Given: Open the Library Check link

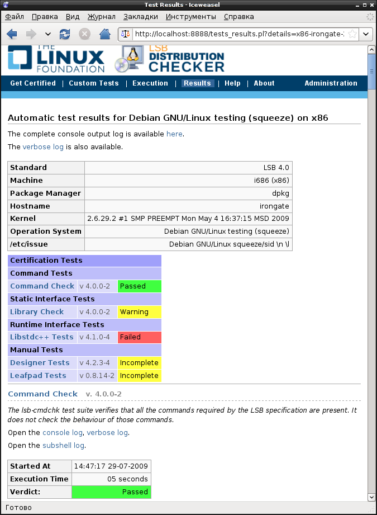Looking at the screenshot, I should pos(37,311).
